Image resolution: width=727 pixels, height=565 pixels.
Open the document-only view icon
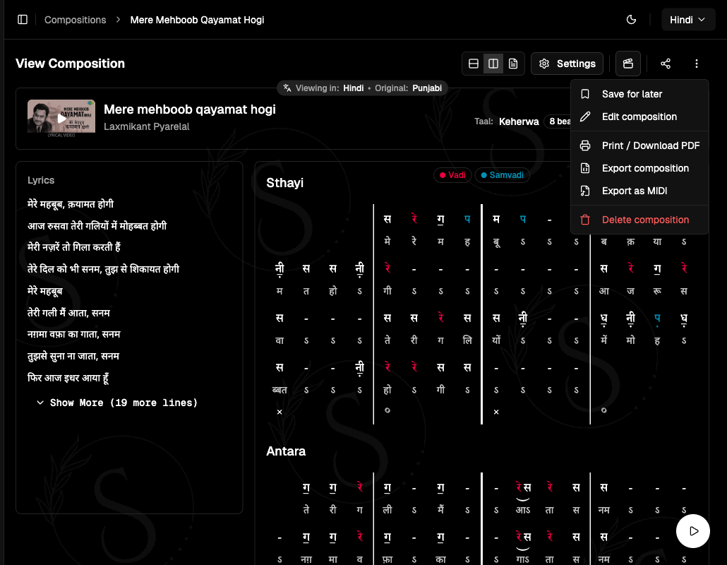512,64
